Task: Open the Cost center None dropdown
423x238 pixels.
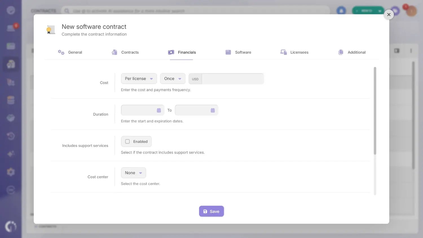Action: point(133,173)
